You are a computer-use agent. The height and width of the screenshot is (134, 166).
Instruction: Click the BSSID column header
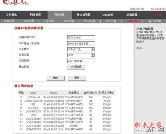54,93
